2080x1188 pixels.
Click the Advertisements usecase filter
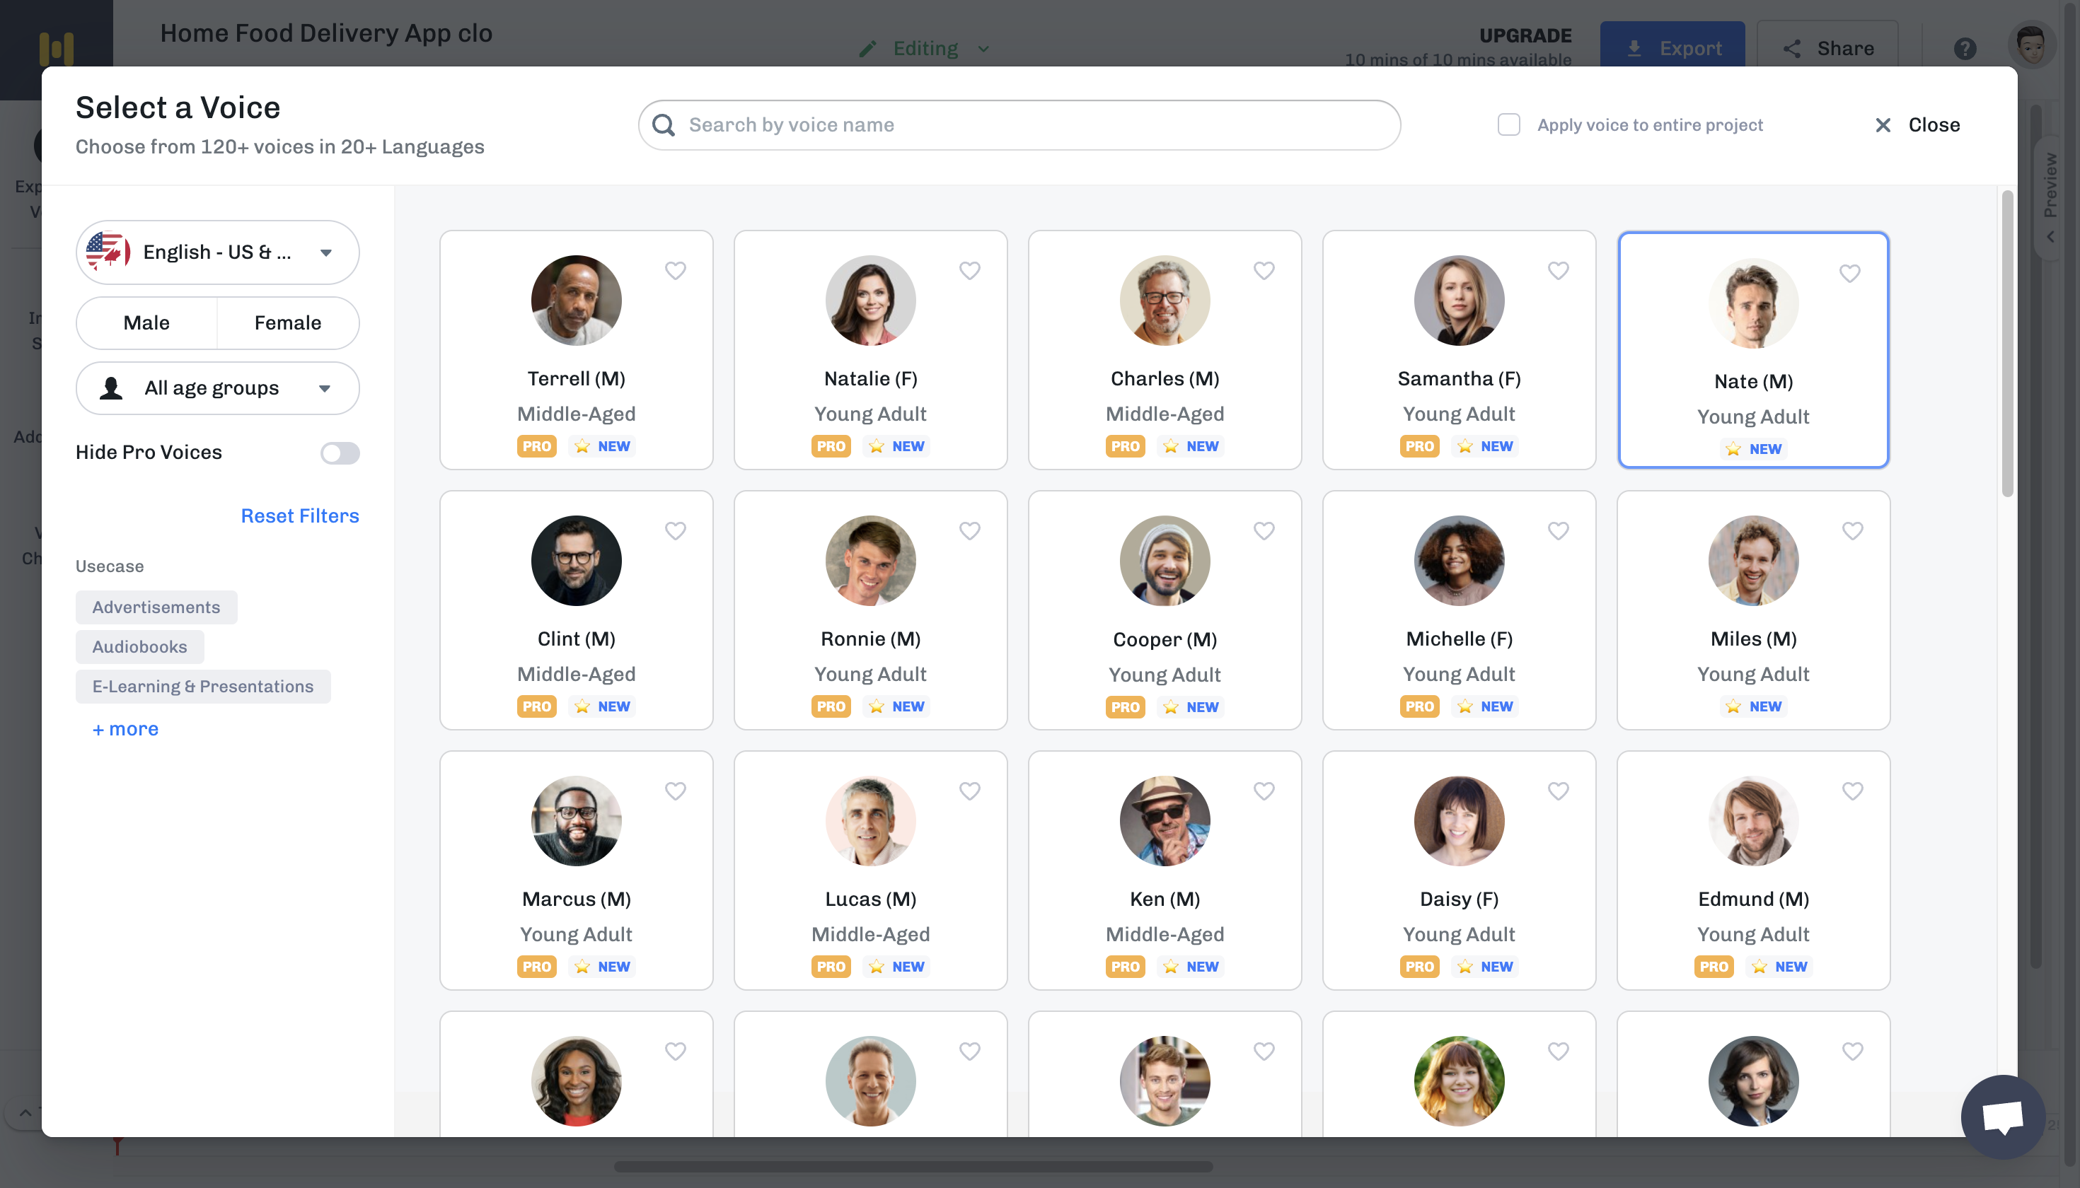click(156, 607)
